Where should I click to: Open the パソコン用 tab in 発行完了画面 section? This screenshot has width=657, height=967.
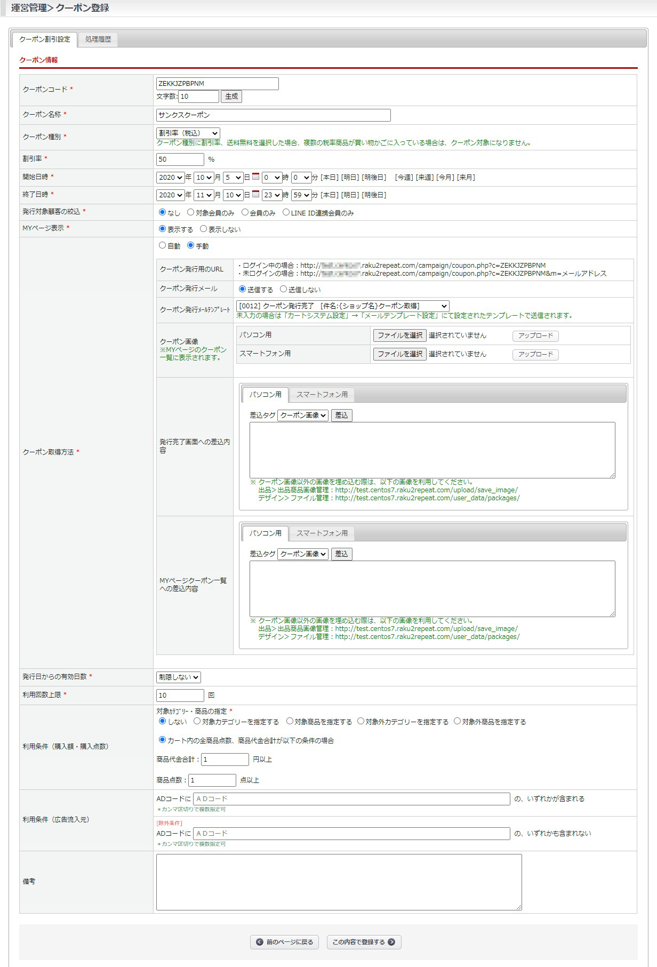pos(266,395)
